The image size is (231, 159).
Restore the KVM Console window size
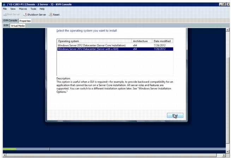(224, 5)
